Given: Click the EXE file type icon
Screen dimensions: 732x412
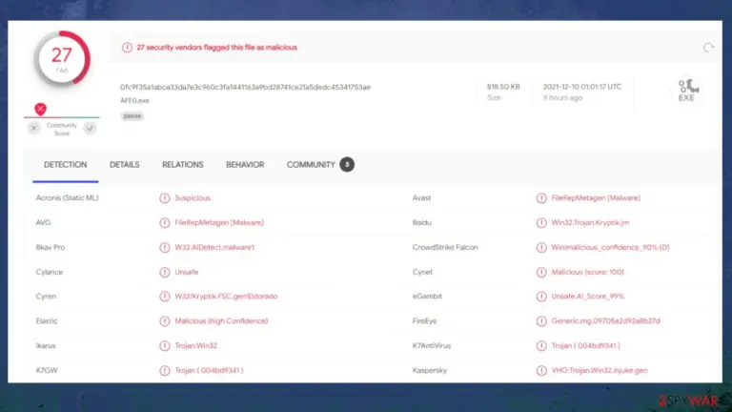Looking at the screenshot, I should 687,91.
